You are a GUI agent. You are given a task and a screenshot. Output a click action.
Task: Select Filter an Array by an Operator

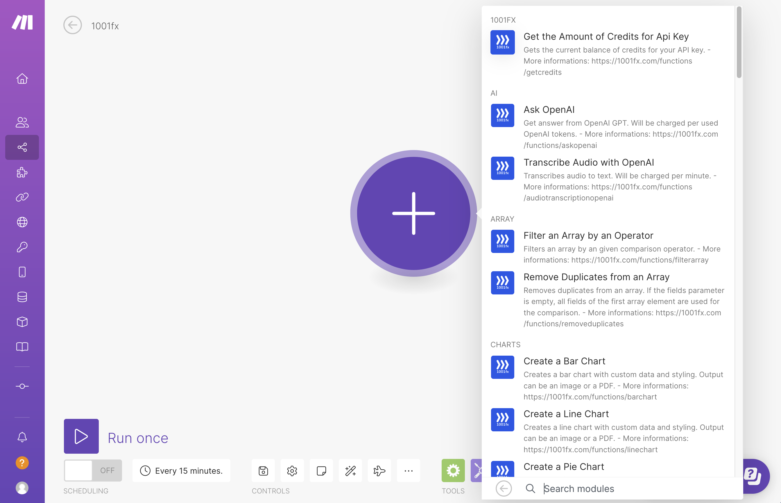(588, 236)
